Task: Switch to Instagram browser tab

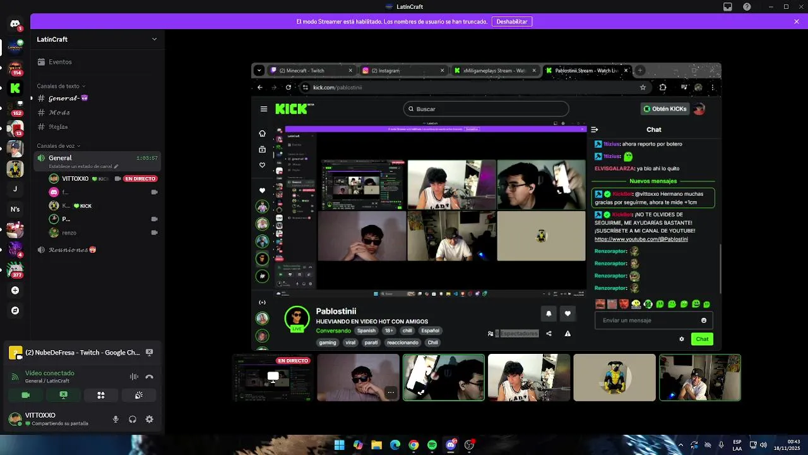Action: tap(404, 71)
